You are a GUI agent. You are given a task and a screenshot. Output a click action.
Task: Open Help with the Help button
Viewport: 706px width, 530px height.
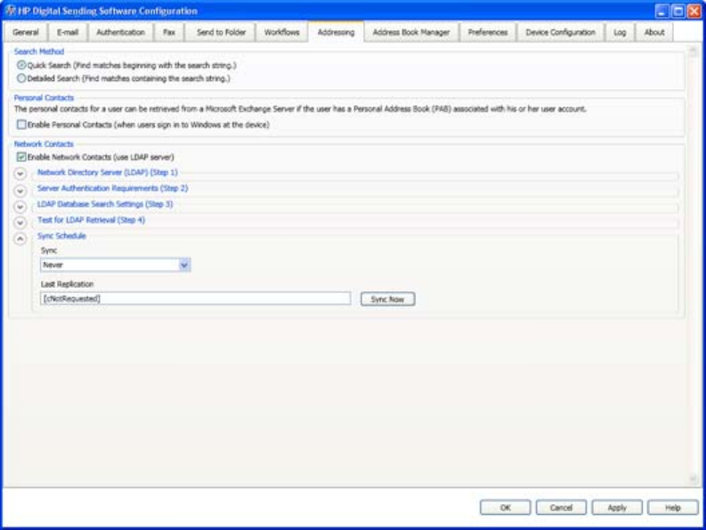click(673, 508)
